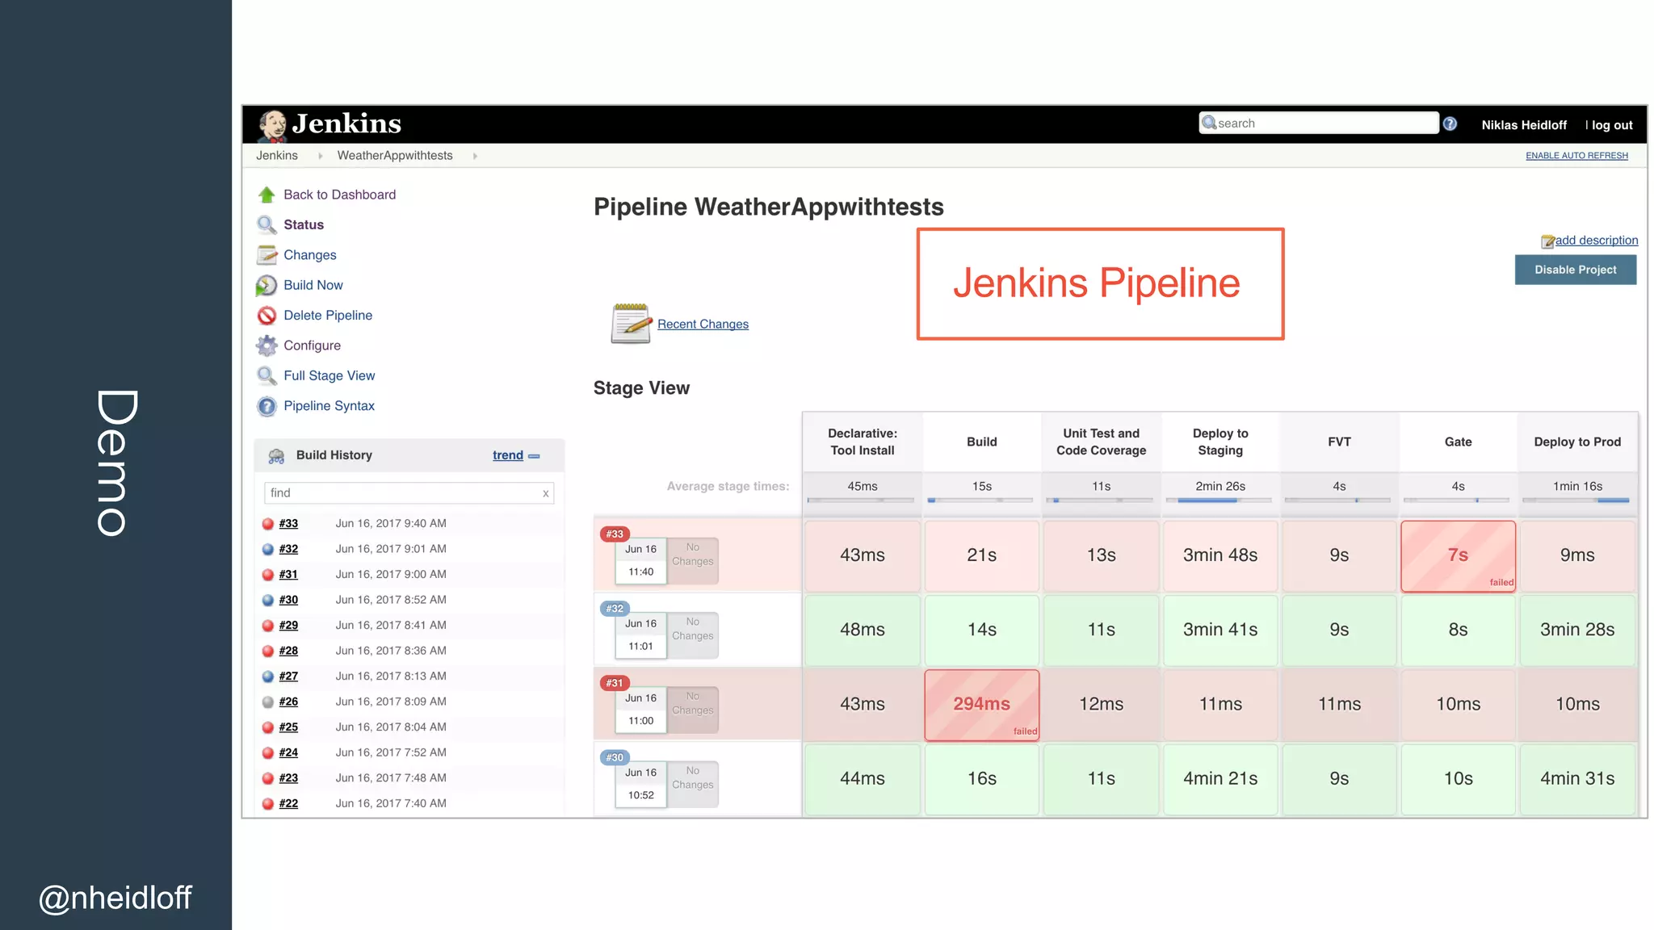Collapse the trend chart with minus icon
The width and height of the screenshot is (1654, 930).
click(x=534, y=456)
